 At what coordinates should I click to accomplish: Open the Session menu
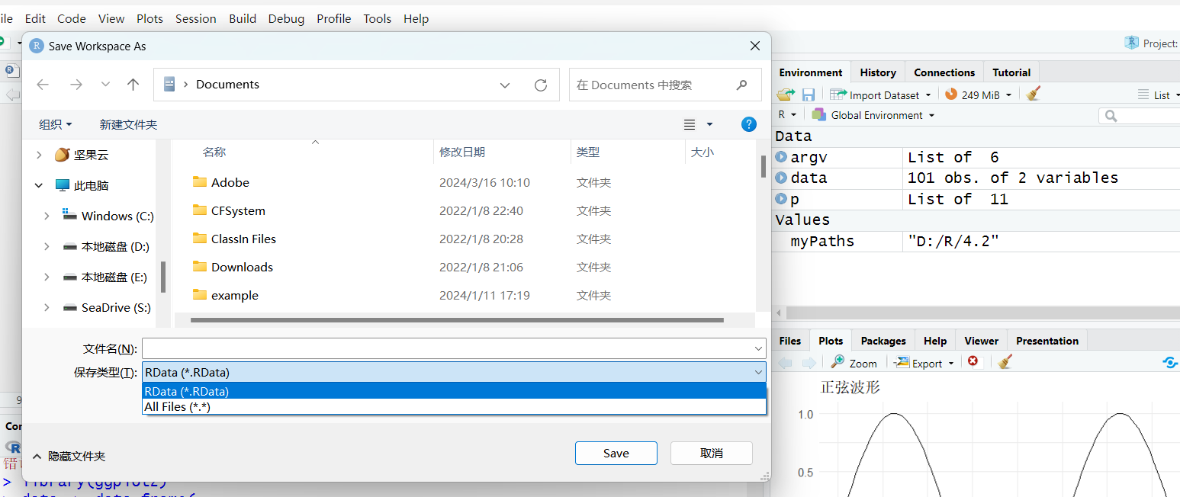[195, 18]
